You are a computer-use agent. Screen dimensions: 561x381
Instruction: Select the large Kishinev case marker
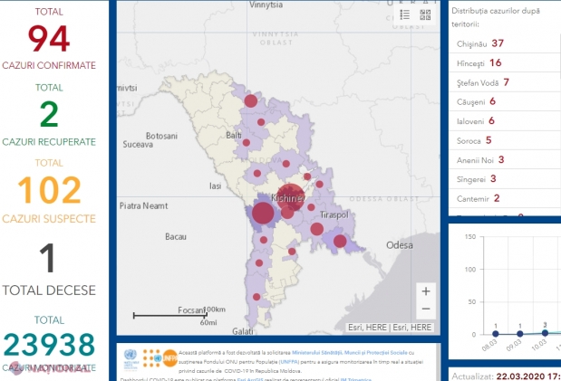click(291, 197)
